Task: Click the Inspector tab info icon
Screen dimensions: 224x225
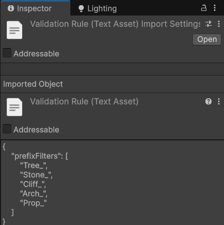Action: 11,8
